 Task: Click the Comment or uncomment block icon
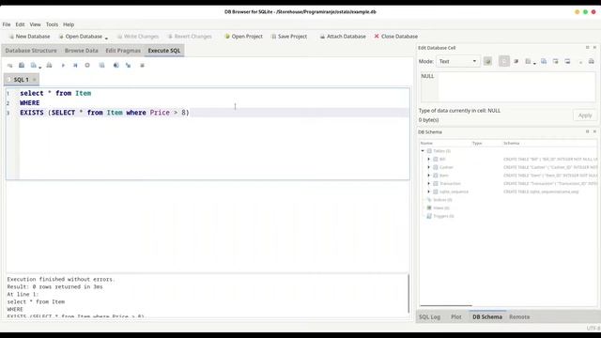pyautogui.click(x=142, y=66)
